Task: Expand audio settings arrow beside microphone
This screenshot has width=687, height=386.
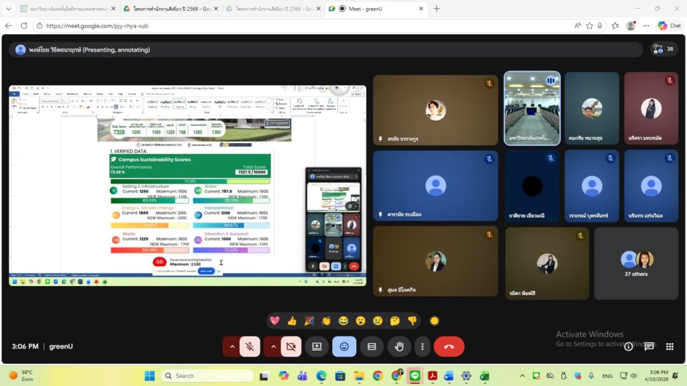Action: pyautogui.click(x=232, y=346)
